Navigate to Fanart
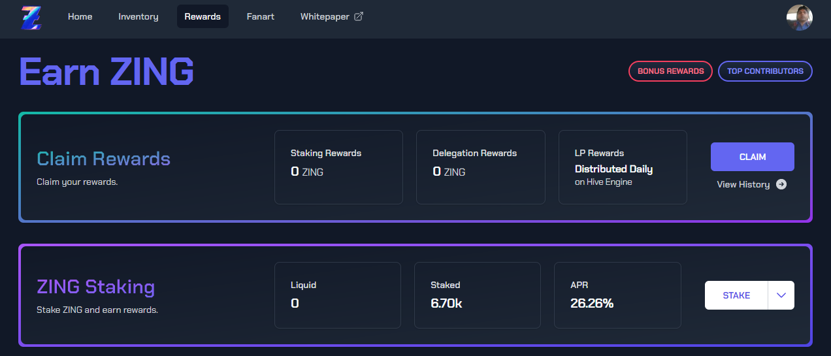 261,16
